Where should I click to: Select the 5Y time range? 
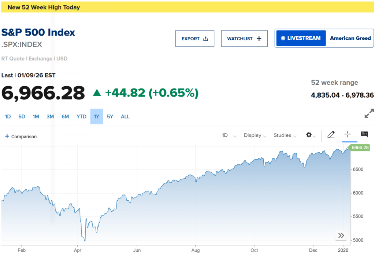click(x=110, y=117)
